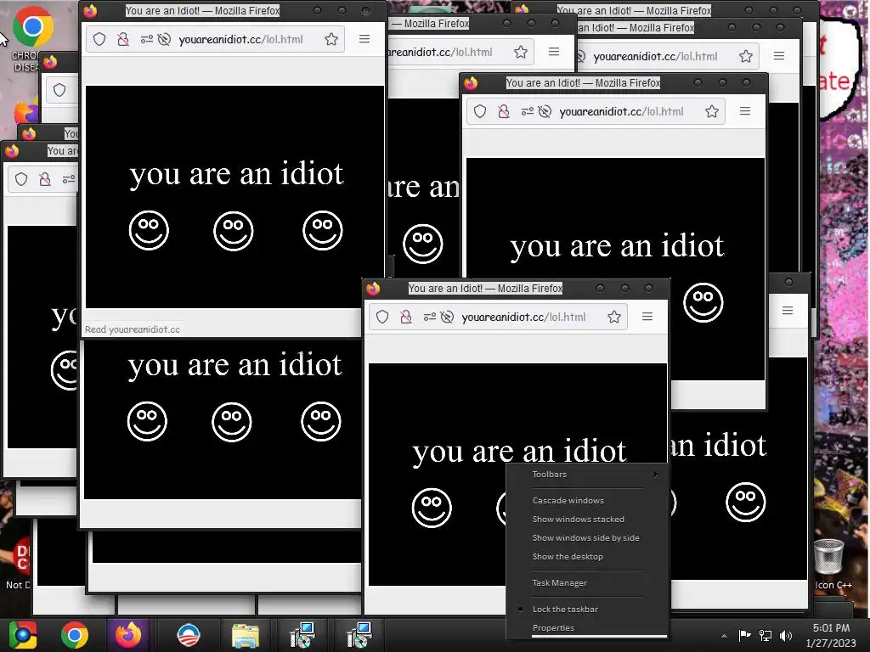
Task: Launch Chrome from the taskbar
Action: pos(75,635)
